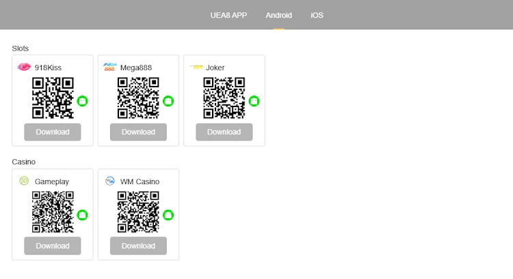The height and width of the screenshot is (279, 513).
Task: Click green Android icon beside 918Kiss QR code
Action: 83,101
